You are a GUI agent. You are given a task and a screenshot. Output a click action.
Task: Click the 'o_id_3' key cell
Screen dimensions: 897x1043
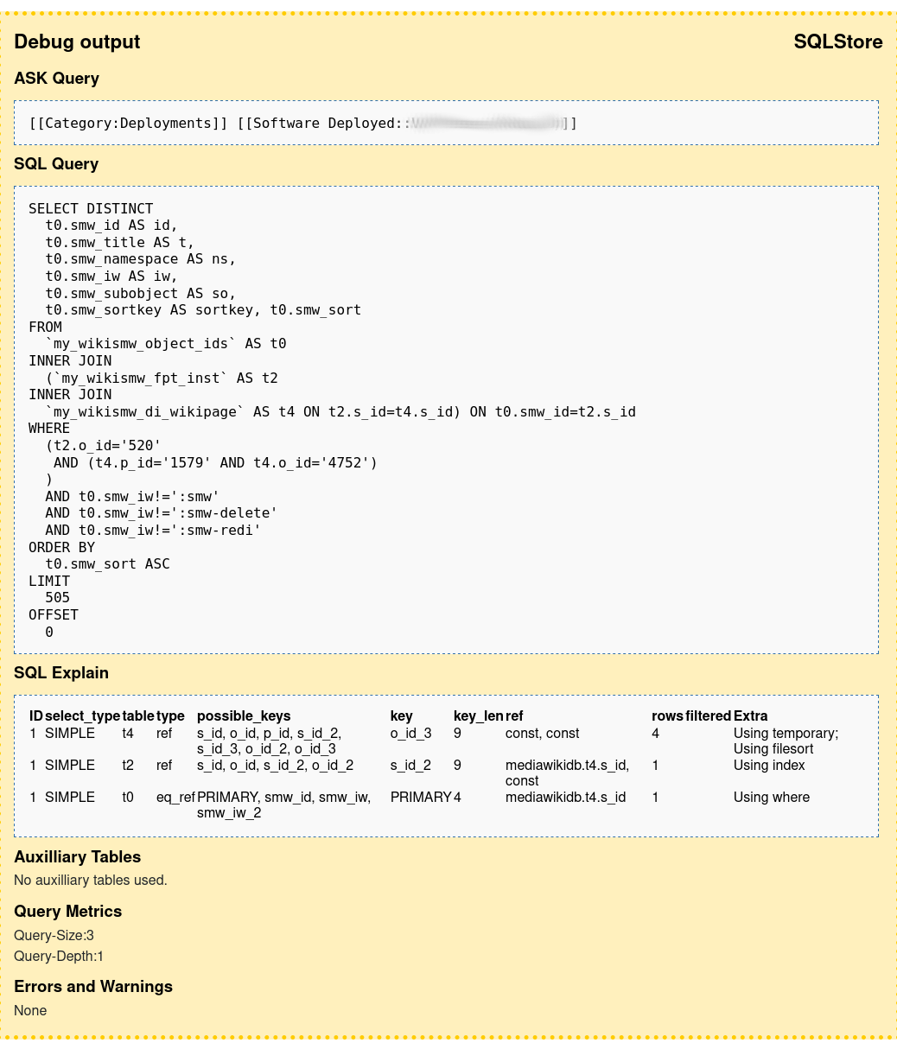(411, 734)
